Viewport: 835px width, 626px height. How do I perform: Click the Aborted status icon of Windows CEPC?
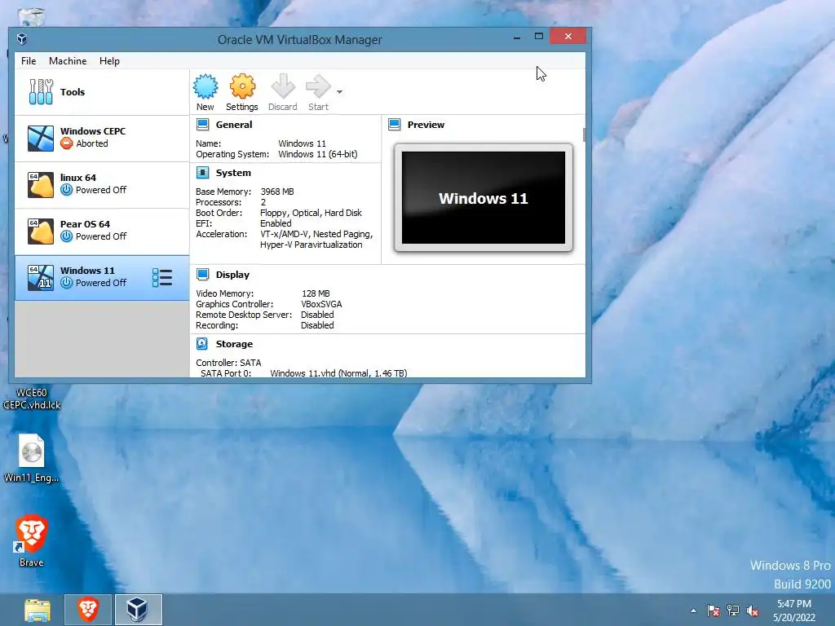click(67, 143)
